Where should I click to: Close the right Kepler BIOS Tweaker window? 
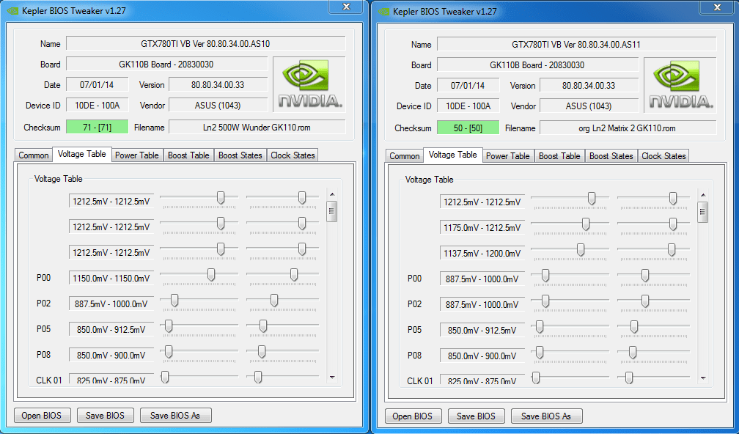(717, 7)
